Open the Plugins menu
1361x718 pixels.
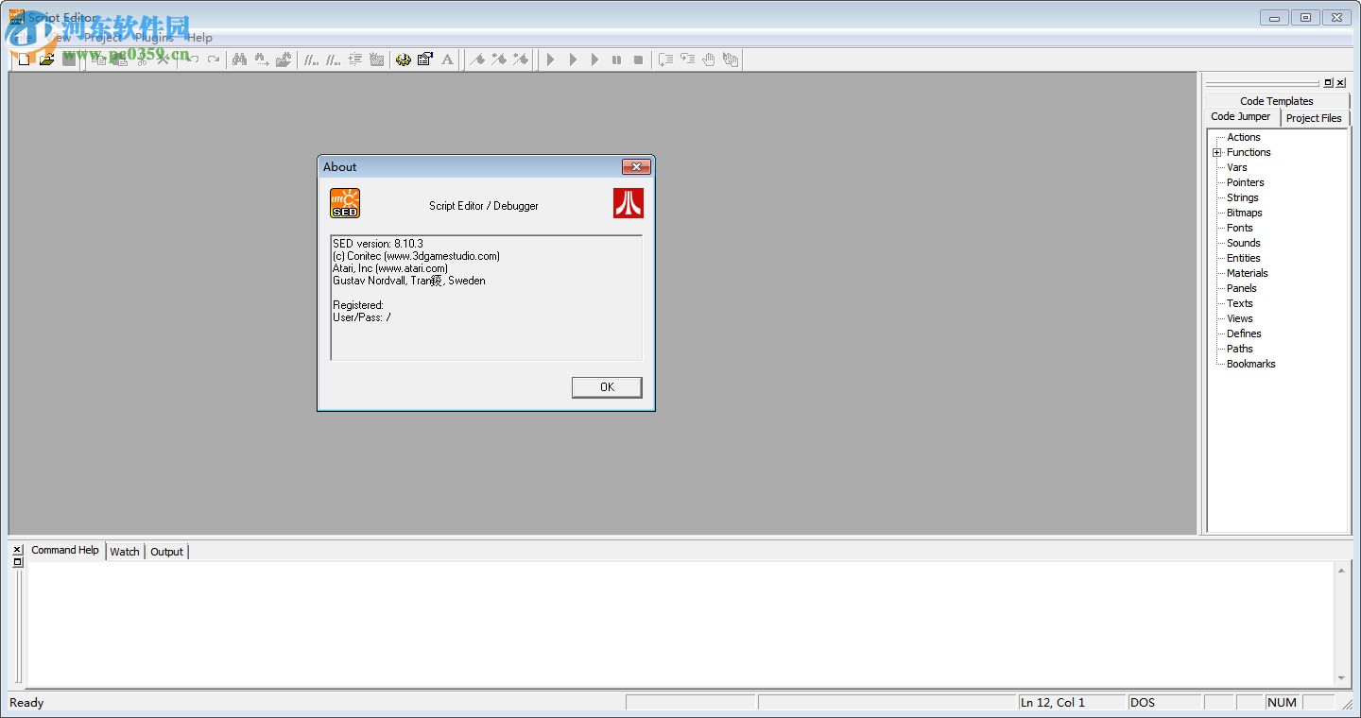[x=155, y=38]
